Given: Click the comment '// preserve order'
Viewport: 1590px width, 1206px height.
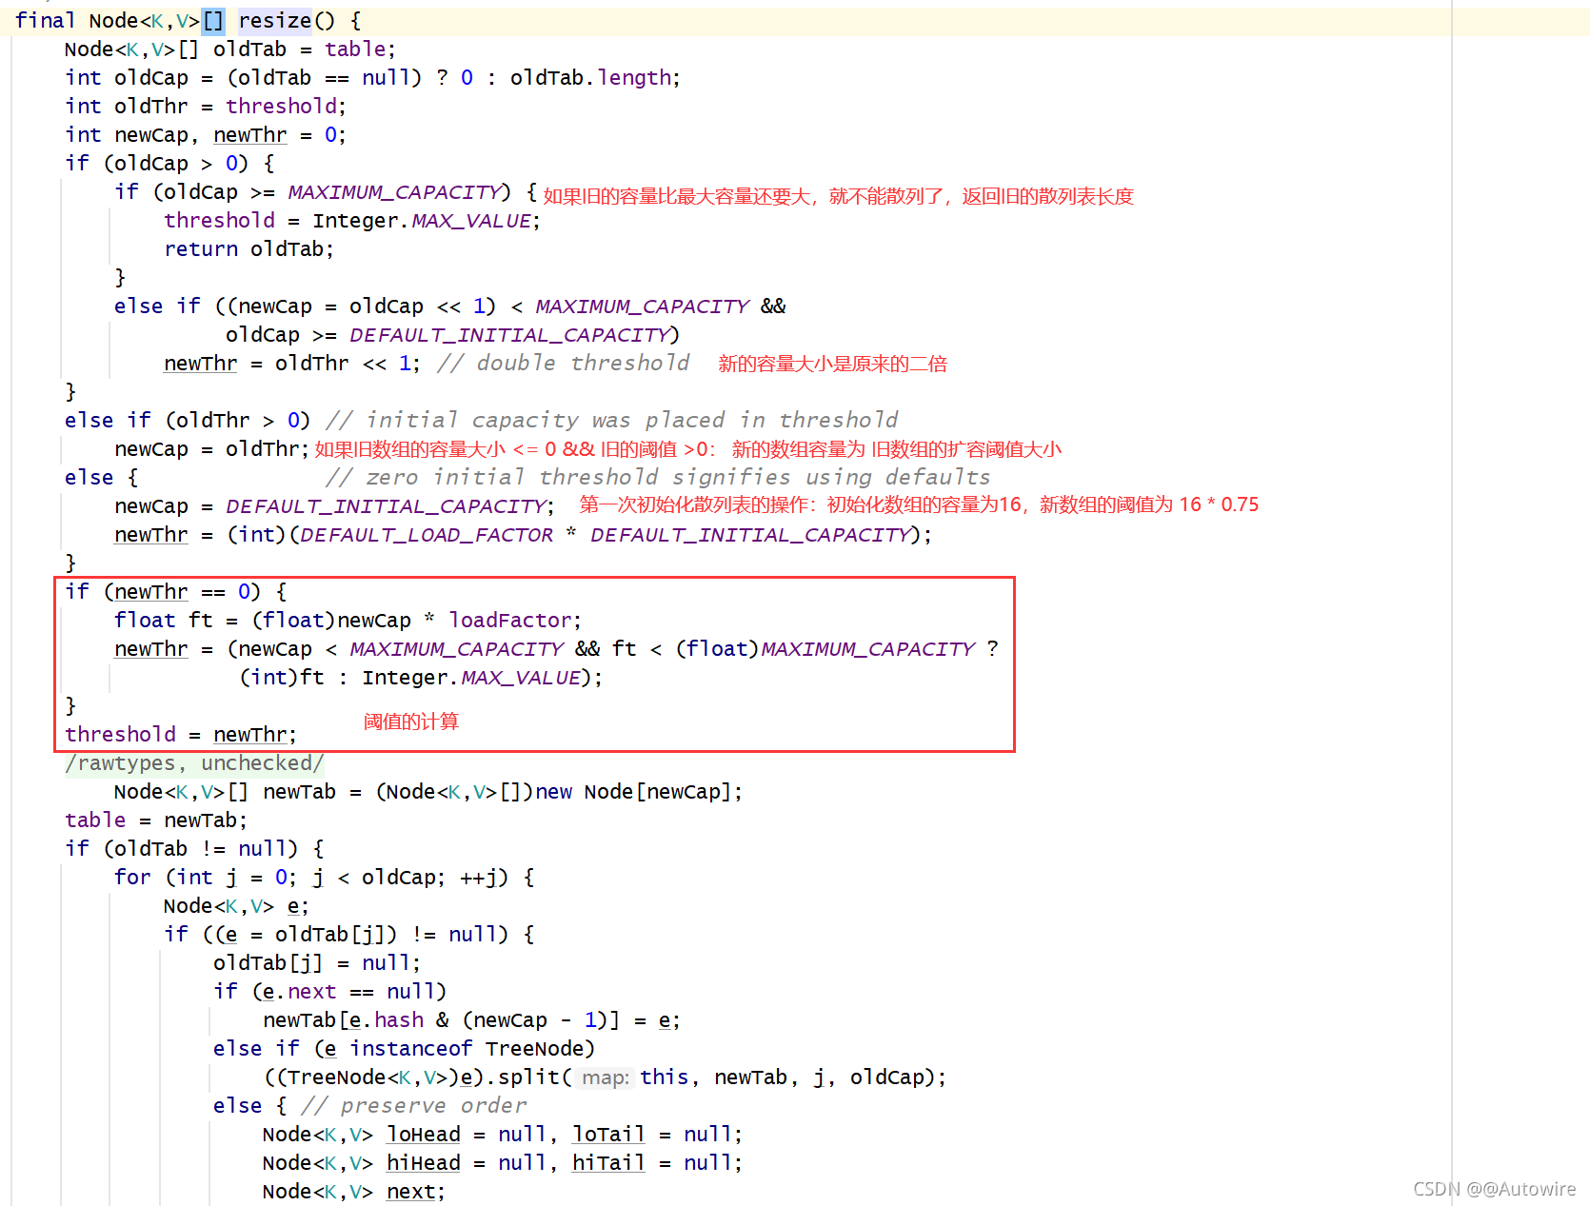Looking at the screenshot, I should click(414, 1106).
